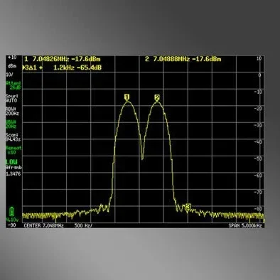The width and height of the screenshot is (280, 280).
Task: Select marker 2 on the right peak
Action: (x=157, y=97)
